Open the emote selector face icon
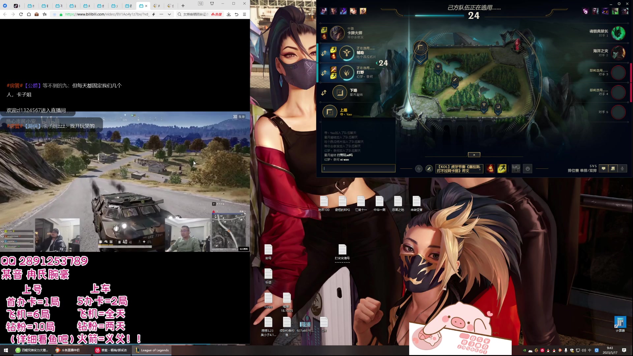Screen dimensions: 633x356 pos(527,169)
